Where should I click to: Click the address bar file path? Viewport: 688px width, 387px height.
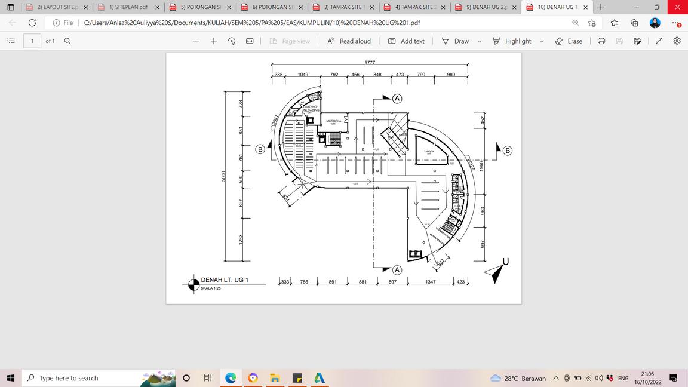pyautogui.click(x=252, y=23)
